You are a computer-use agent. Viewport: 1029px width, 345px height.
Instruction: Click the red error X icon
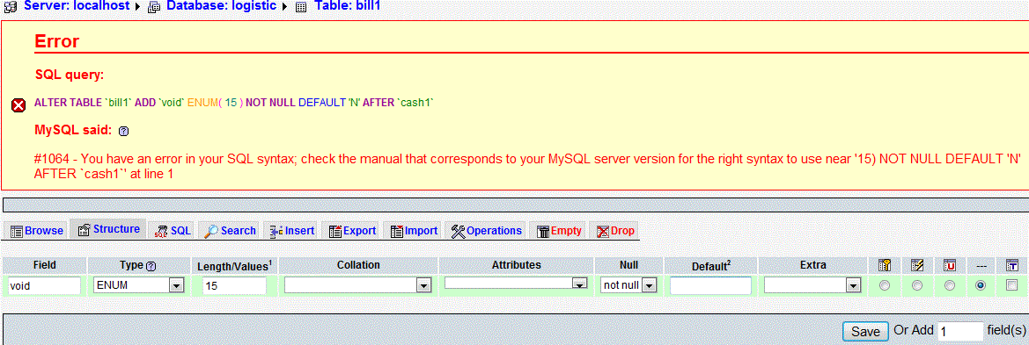(19, 104)
